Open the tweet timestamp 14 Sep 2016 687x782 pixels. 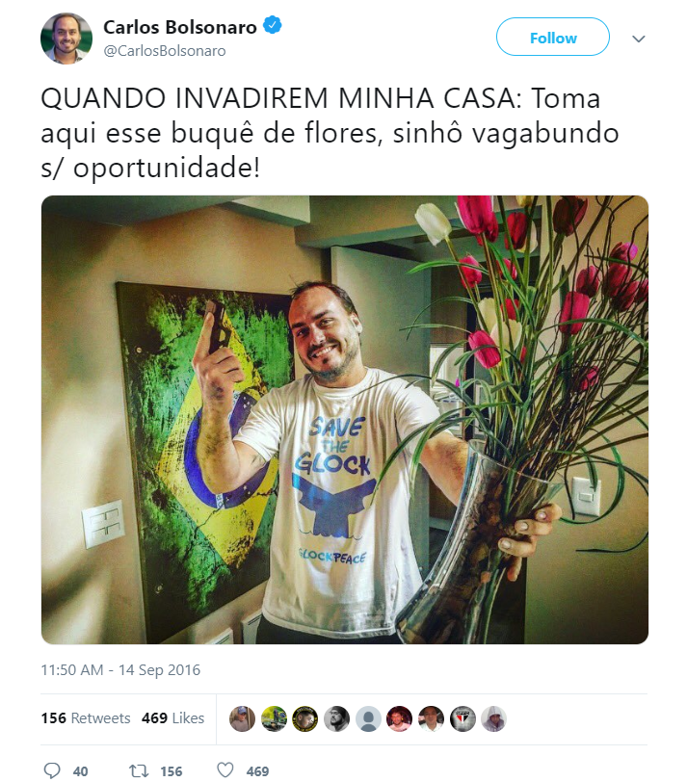tap(120, 669)
